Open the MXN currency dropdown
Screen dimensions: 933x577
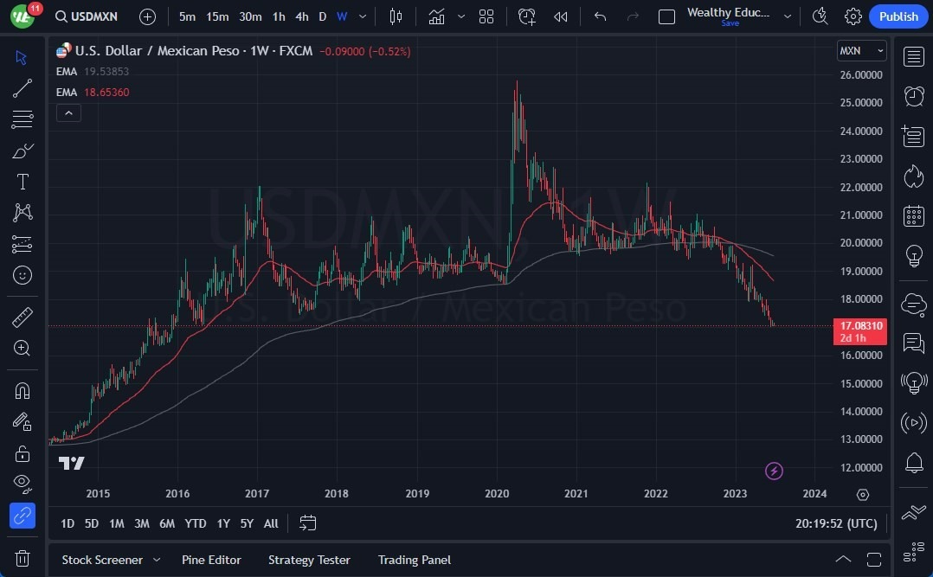pos(861,50)
